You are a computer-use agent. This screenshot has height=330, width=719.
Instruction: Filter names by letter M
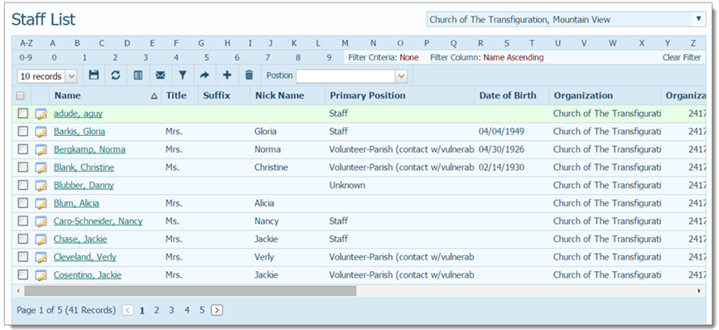click(x=345, y=44)
